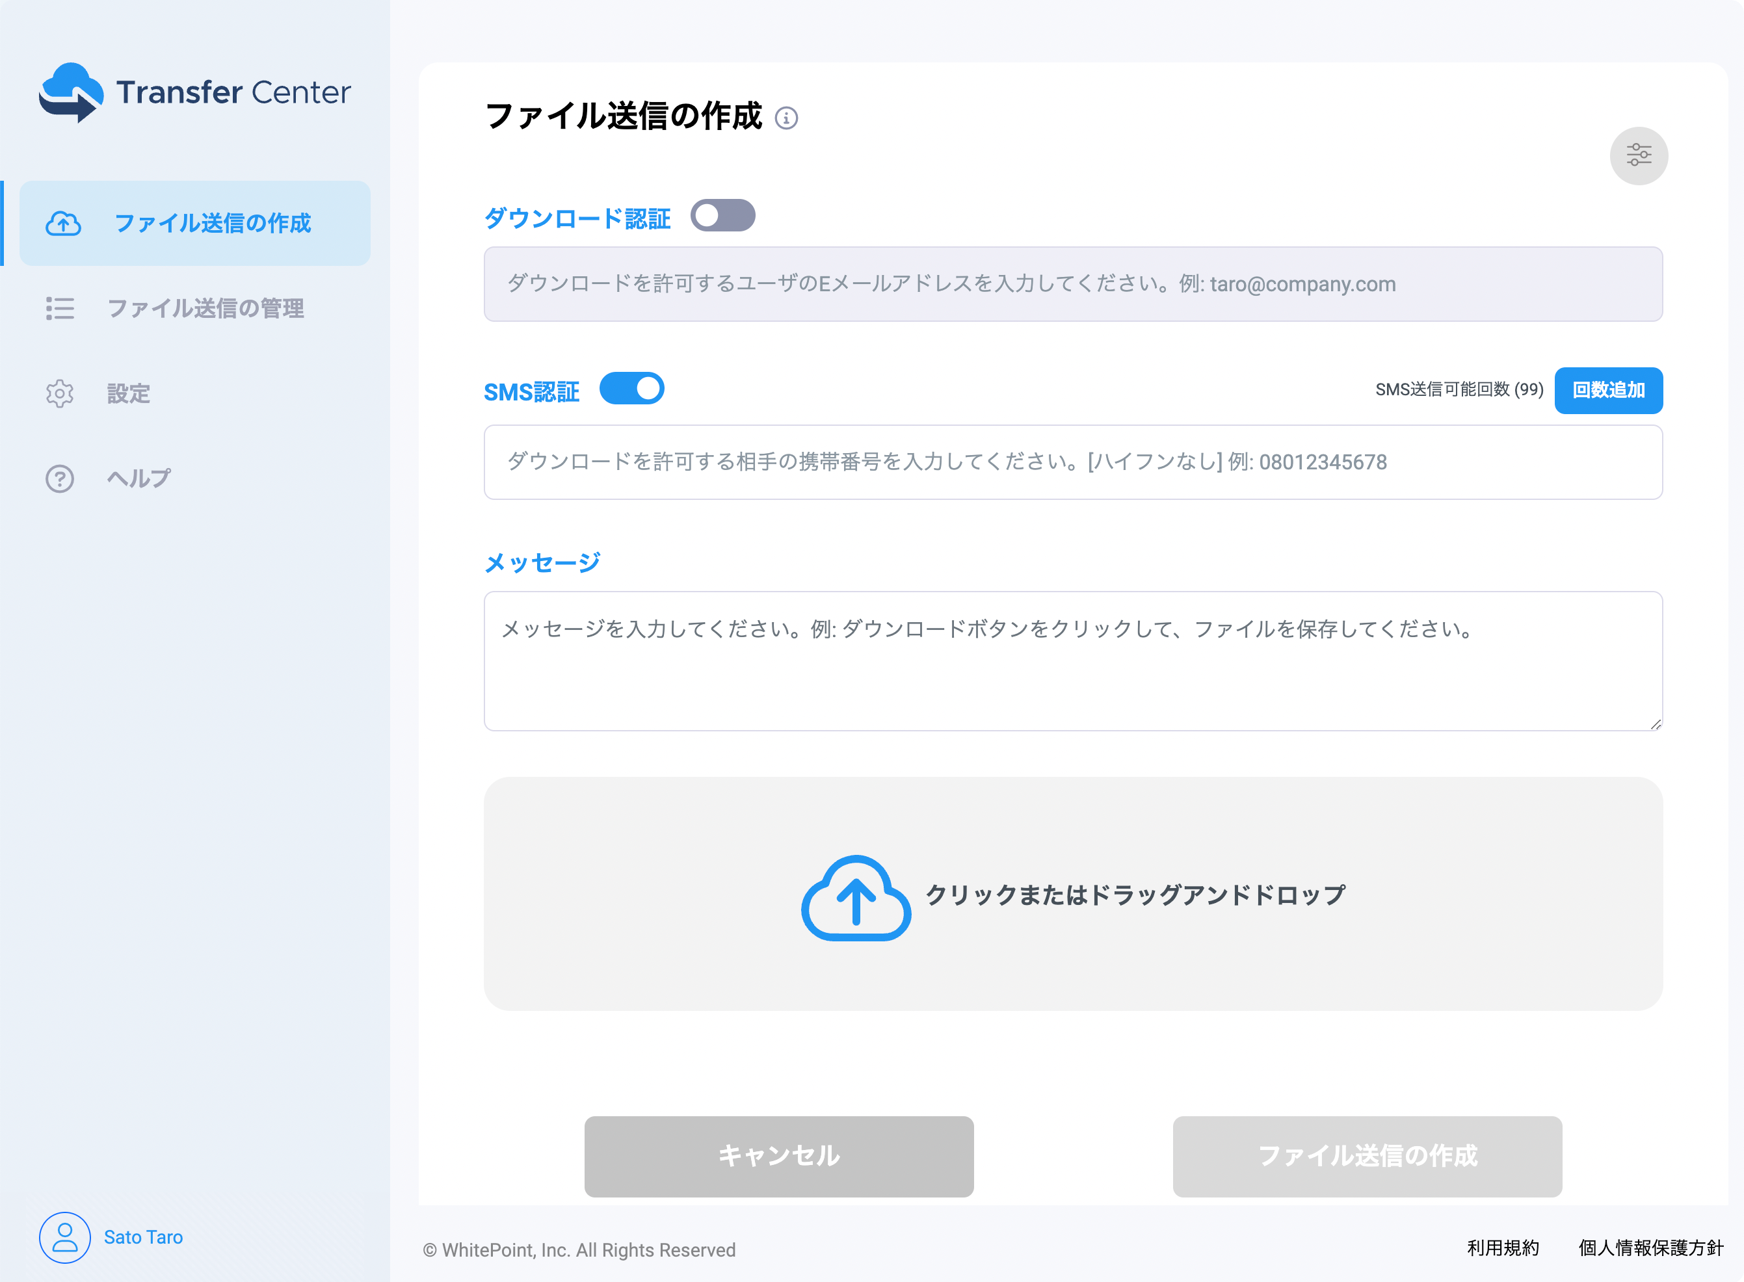Open the 設定 menu item
Screen dimensions: 1744x1282
[x=128, y=394]
